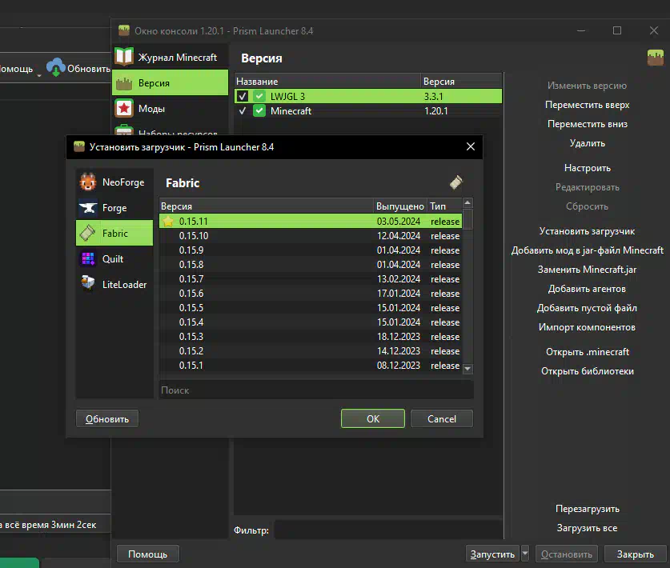Choose Fabric loader icon in sidebar
Screen dimensions: 670x568
point(87,233)
